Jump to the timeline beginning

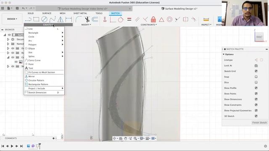pyautogui.click(x=3, y=146)
